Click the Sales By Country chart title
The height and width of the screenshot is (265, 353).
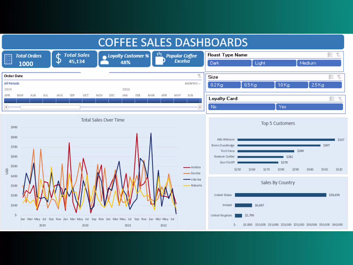pyautogui.click(x=278, y=182)
